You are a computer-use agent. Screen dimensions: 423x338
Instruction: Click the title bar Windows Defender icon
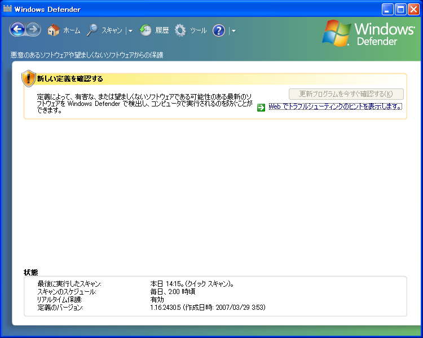[x=7, y=9]
